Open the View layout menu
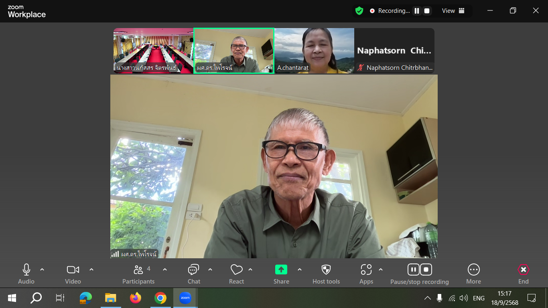The width and height of the screenshot is (548, 308). pos(453,11)
